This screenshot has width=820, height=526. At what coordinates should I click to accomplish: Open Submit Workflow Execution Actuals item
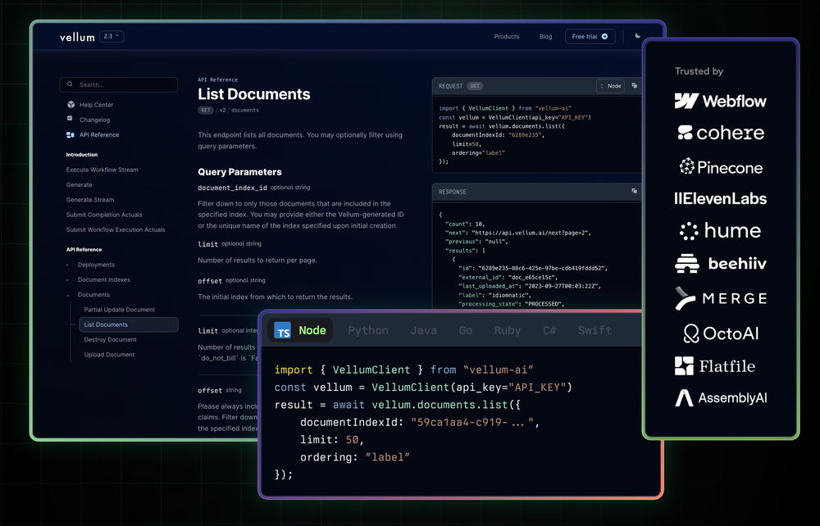point(116,230)
